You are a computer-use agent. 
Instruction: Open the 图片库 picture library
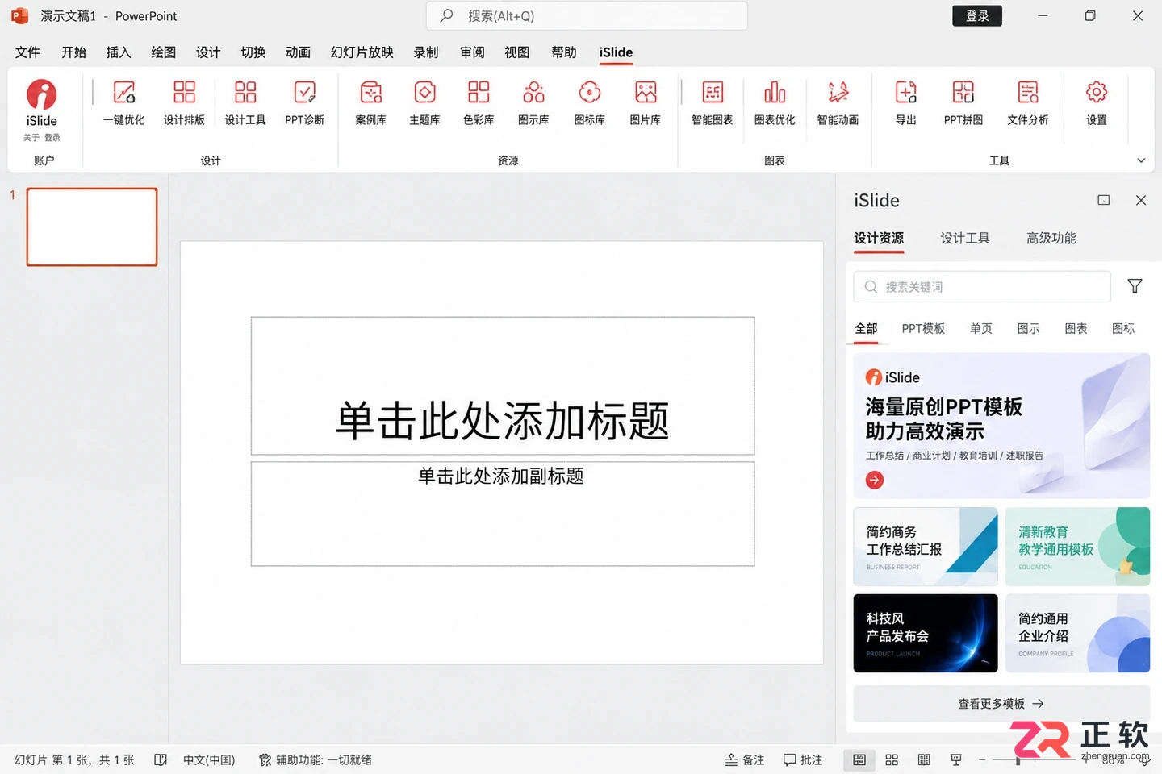point(646,103)
